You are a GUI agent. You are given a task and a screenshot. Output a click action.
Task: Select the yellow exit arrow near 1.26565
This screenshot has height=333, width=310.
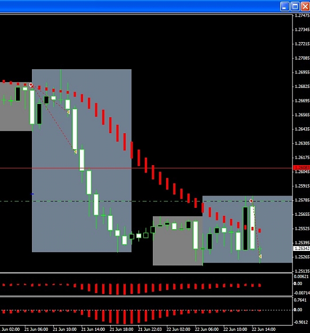pyautogui.click(x=68, y=112)
